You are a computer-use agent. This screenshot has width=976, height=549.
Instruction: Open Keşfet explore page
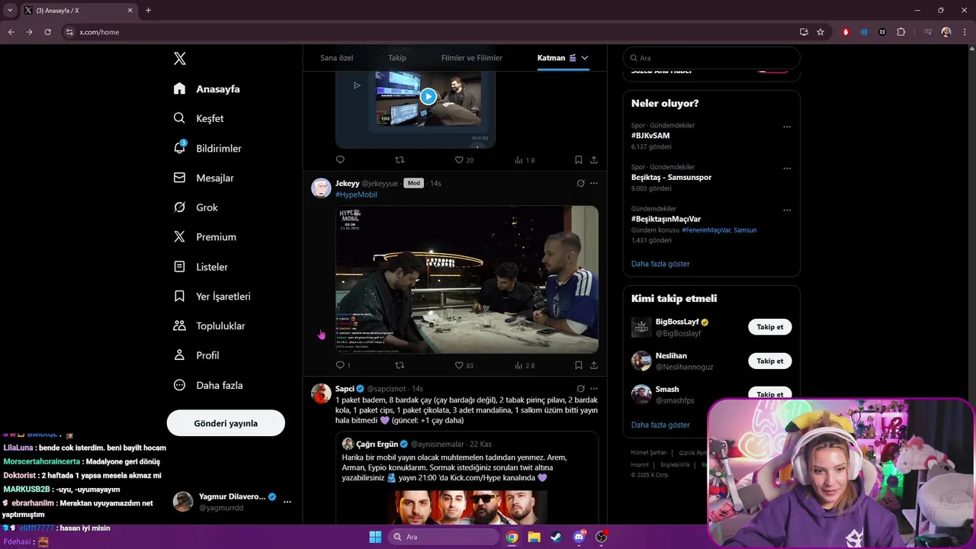[x=198, y=118]
